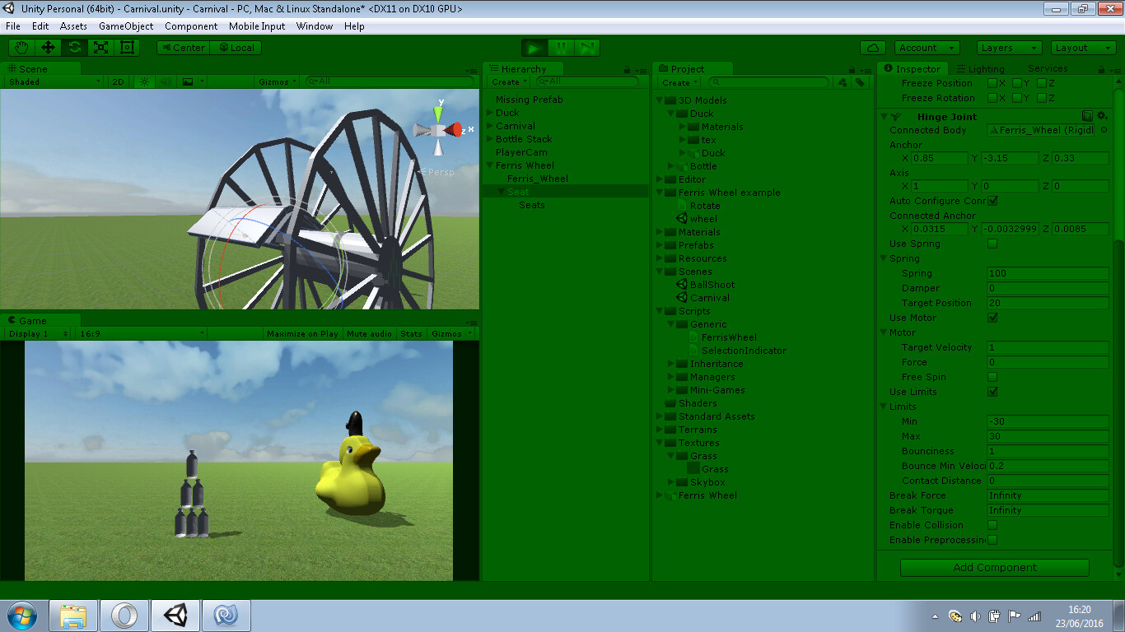Click the frame Step button

(586, 47)
